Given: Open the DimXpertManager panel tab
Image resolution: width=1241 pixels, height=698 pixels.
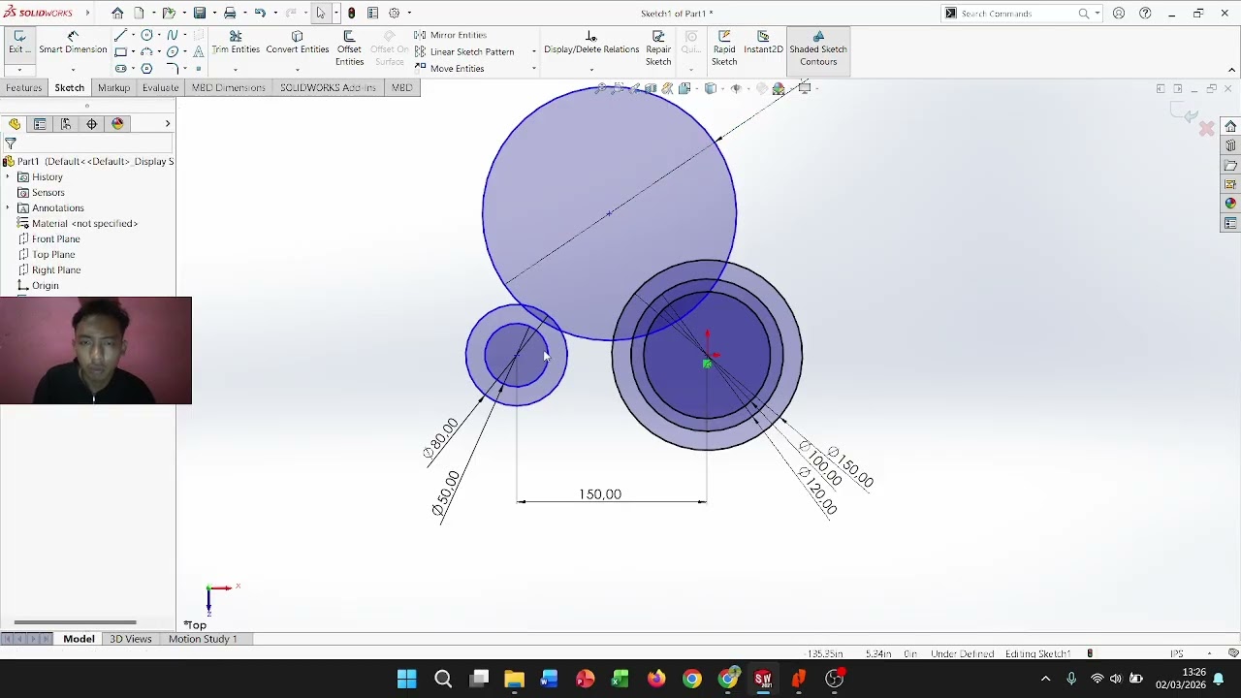Looking at the screenshot, I should 92,124.
